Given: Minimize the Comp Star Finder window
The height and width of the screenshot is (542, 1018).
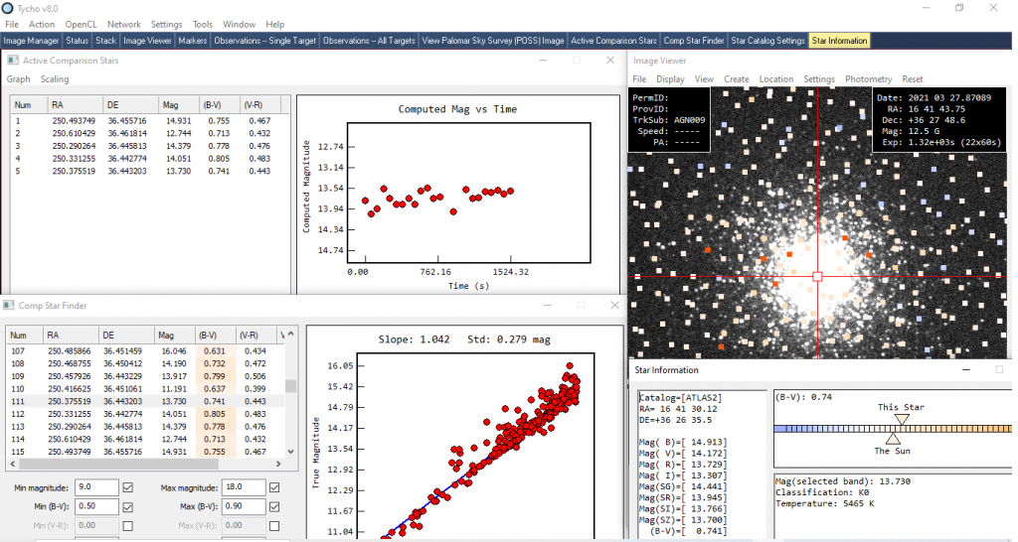Looking at the screenshot, I should click(548, 305).
